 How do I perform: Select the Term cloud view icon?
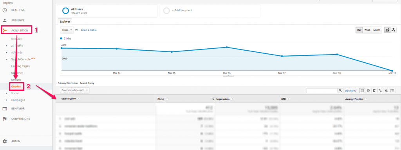[x=386, y=90]
